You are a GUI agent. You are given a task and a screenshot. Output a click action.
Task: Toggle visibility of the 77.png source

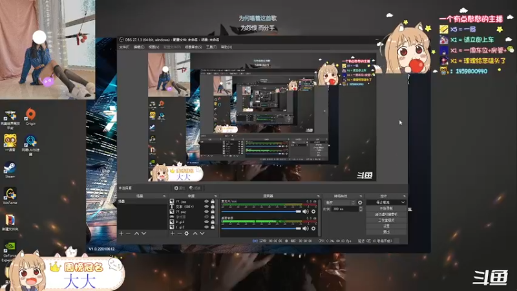coord(206,211)
